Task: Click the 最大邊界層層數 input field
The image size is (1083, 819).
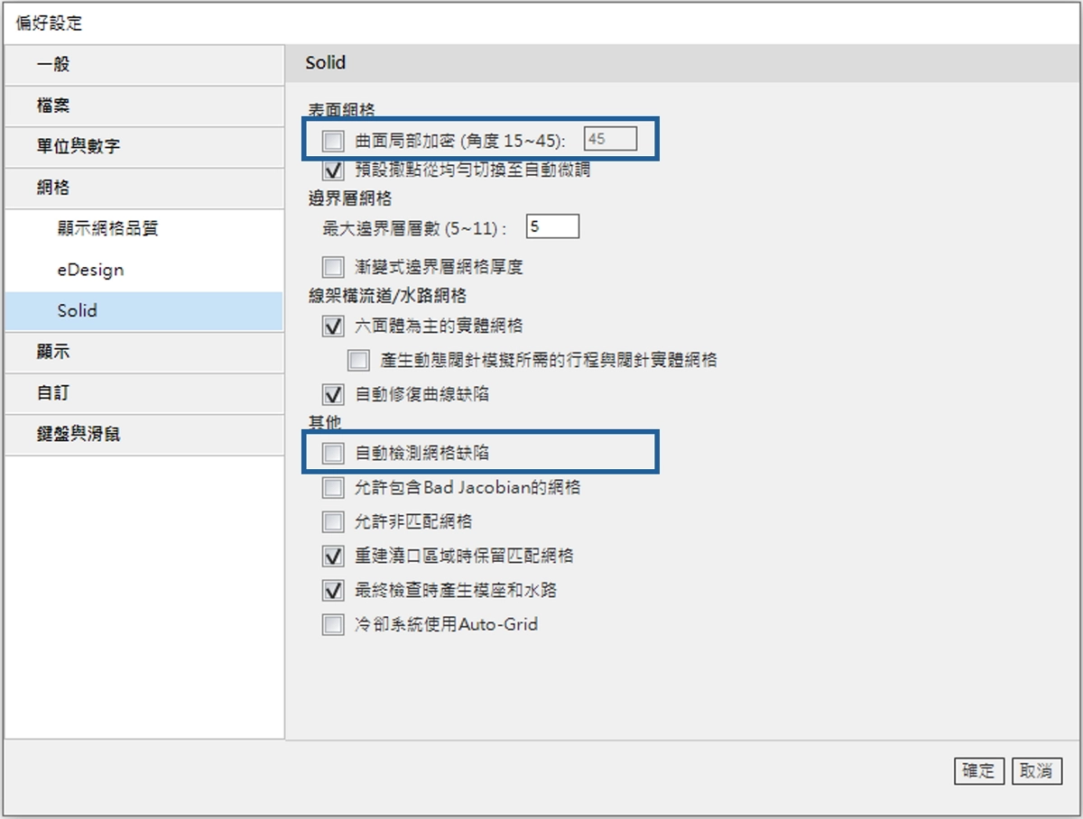Action: pyautogui.click(x=551, y=226)
